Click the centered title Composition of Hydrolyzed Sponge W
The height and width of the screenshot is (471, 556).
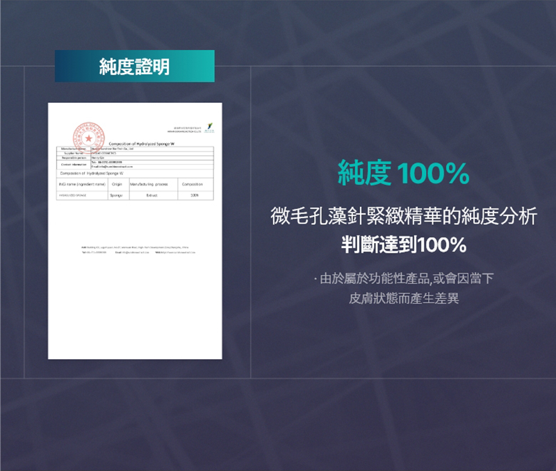pyautogui.click(x=142, y=144)
